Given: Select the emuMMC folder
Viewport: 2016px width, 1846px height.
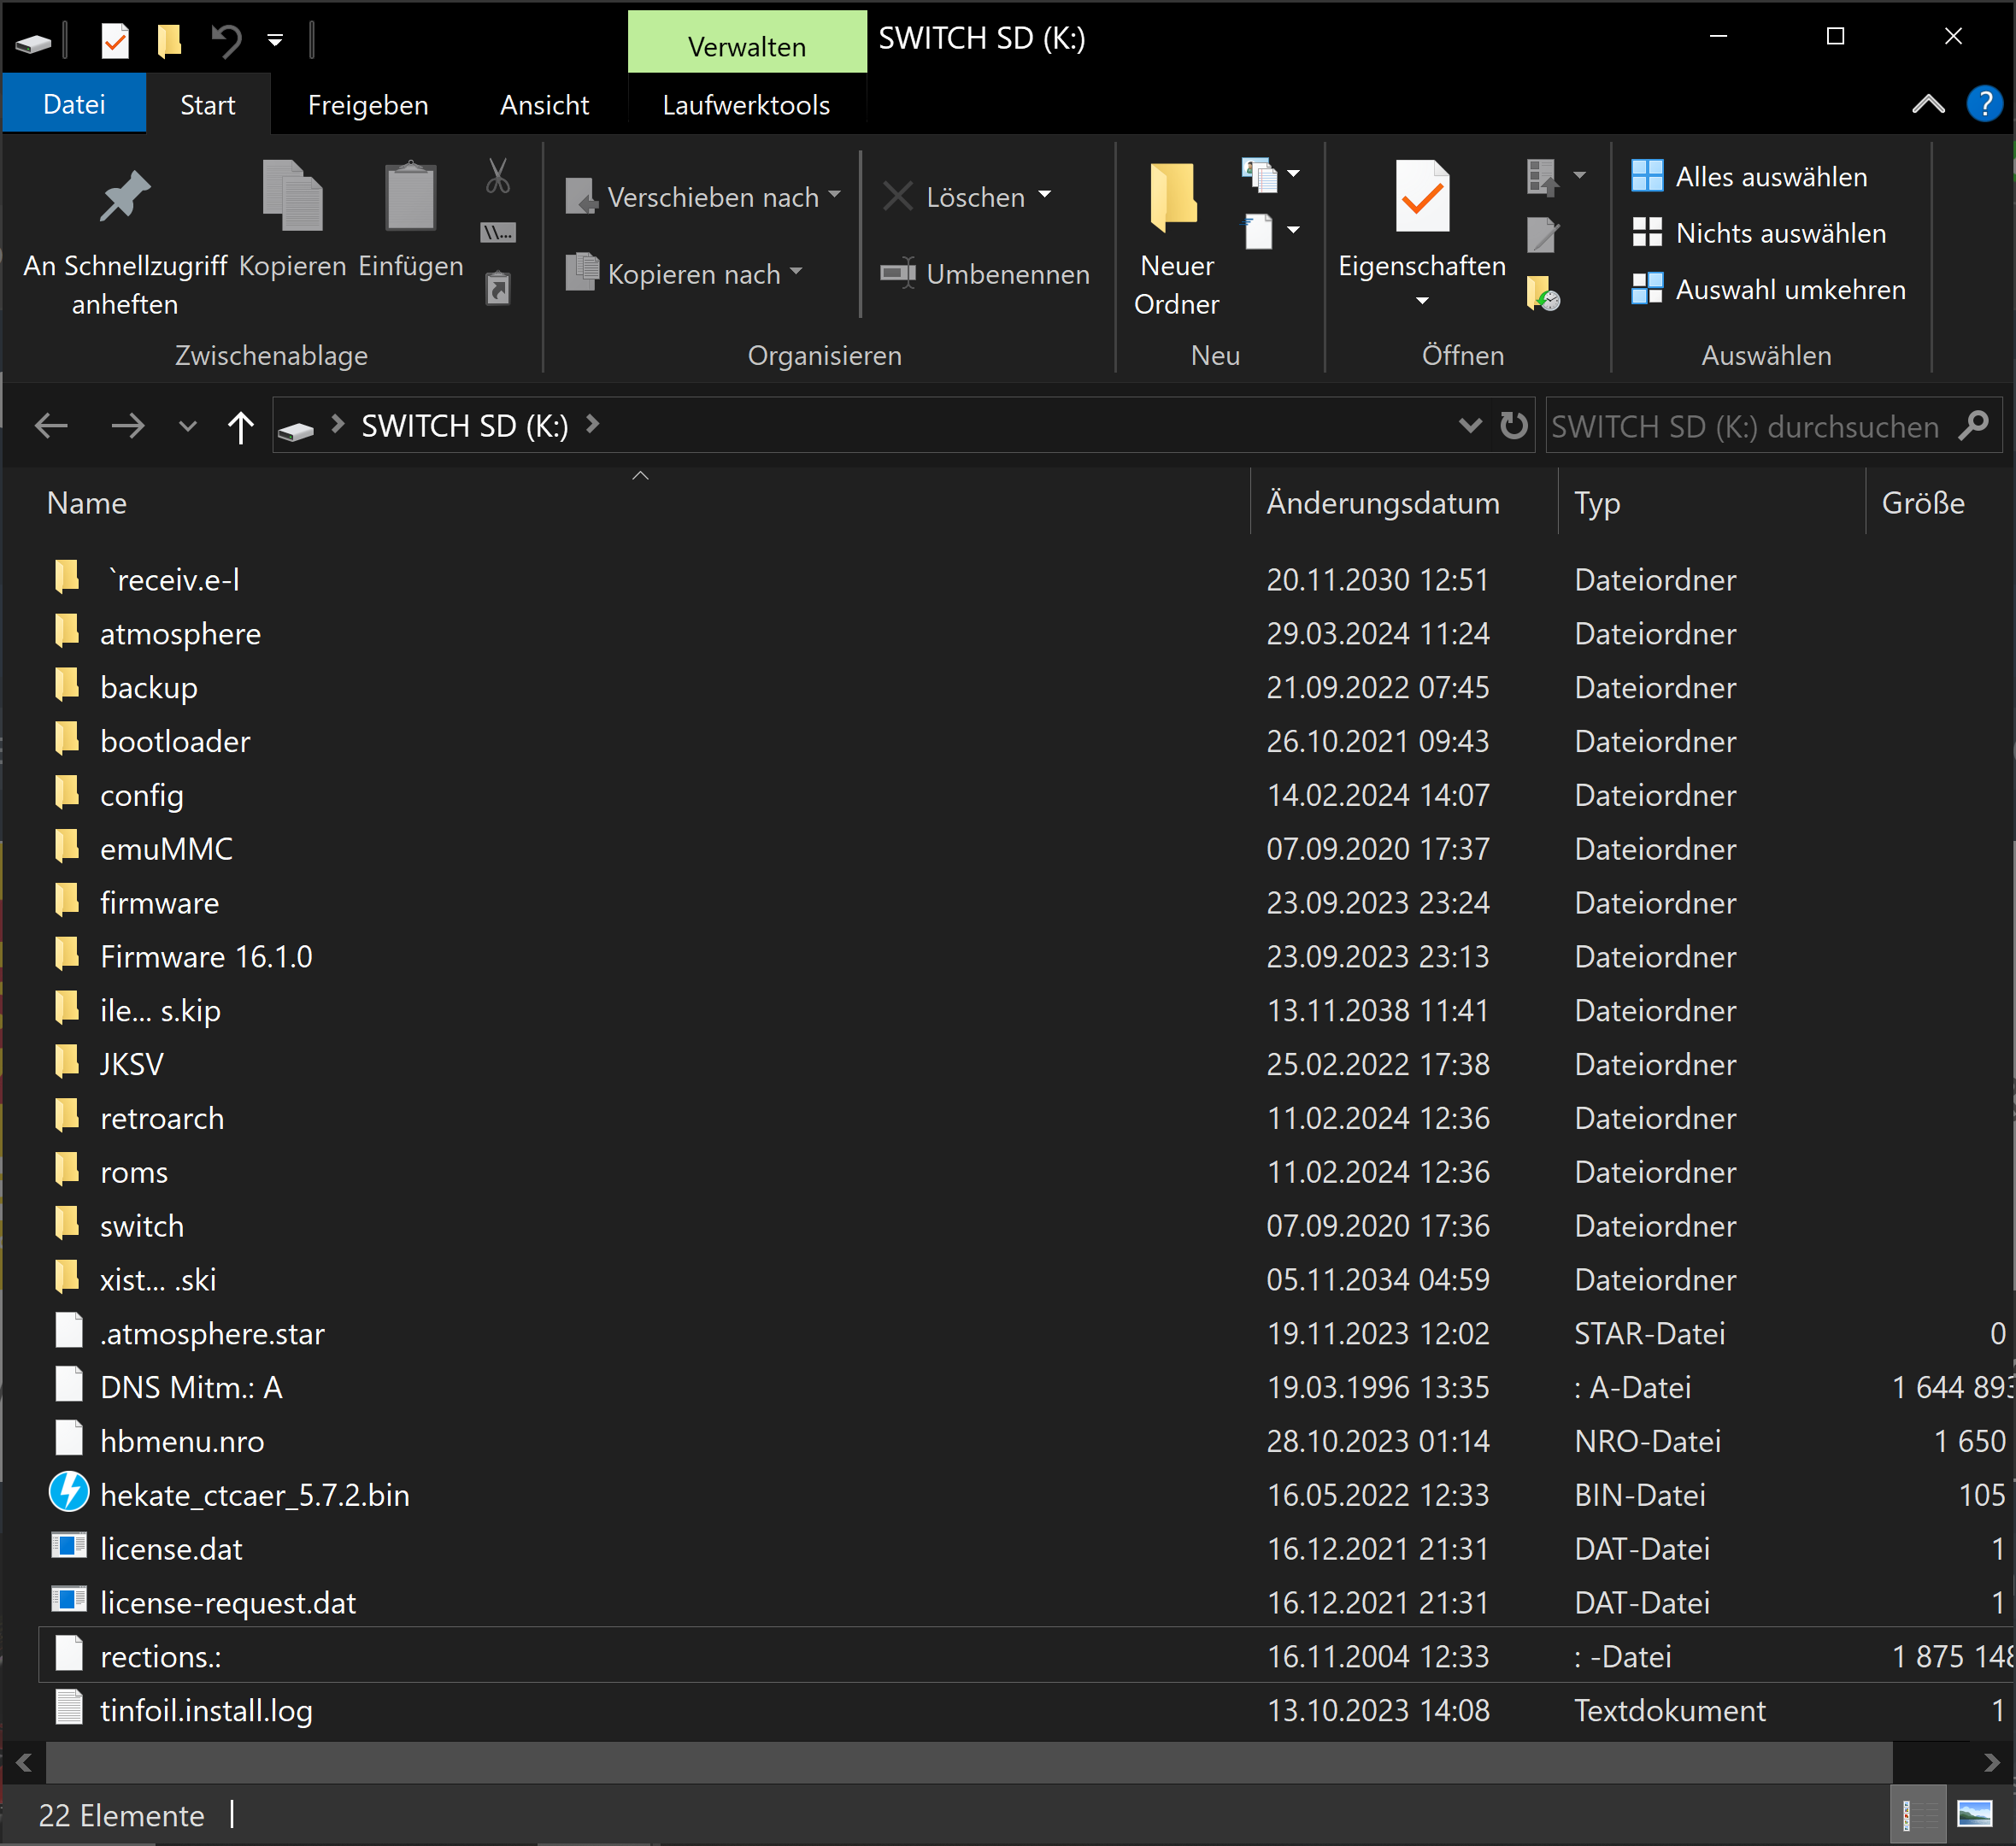Looking at the screenshot, I should click(x=166, y=849).
